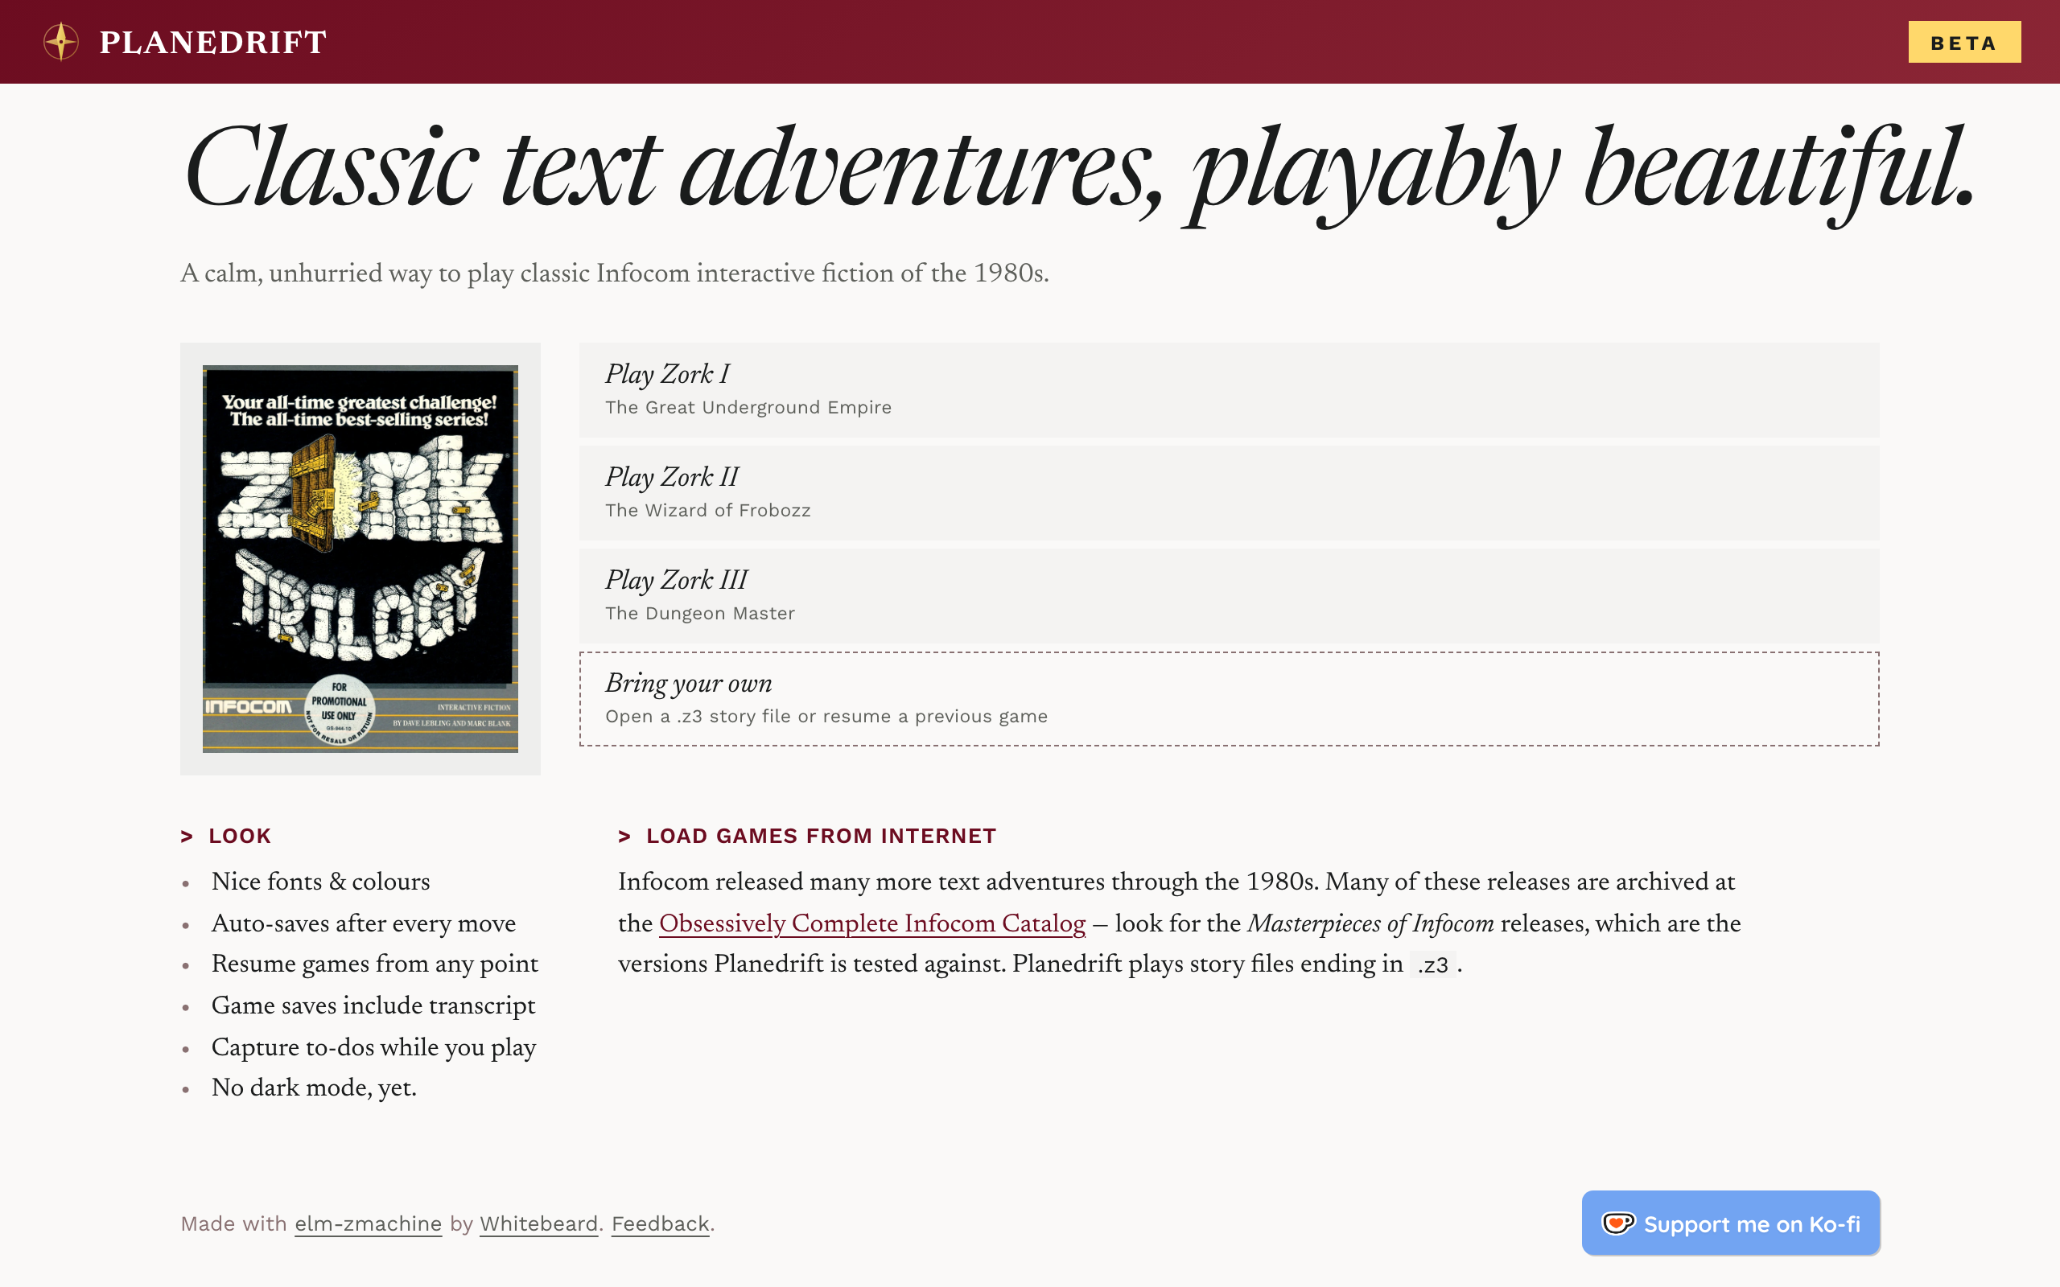The image size is (2060, 1287).
Task: Open the elm-zmachine link in the footer
Action: 367,1223
